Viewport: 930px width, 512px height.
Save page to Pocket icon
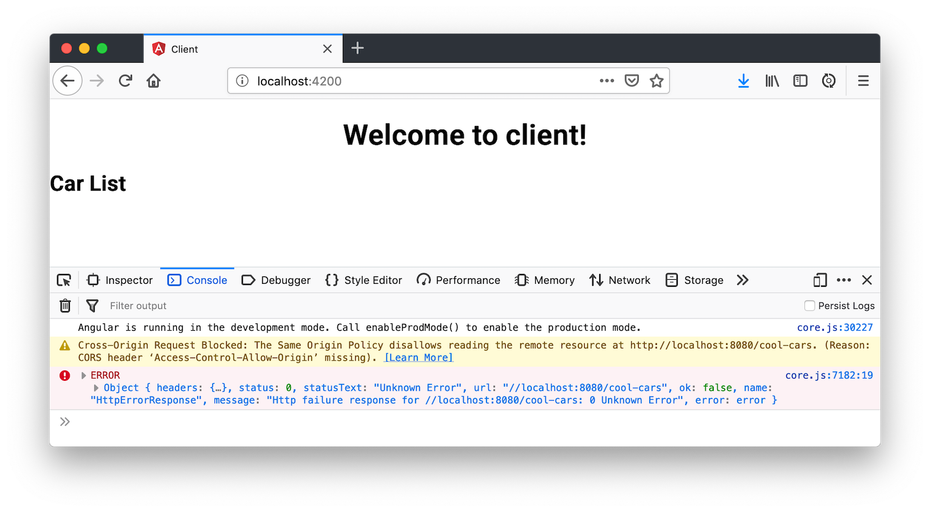pyautogui.click(x=632, y=81)
